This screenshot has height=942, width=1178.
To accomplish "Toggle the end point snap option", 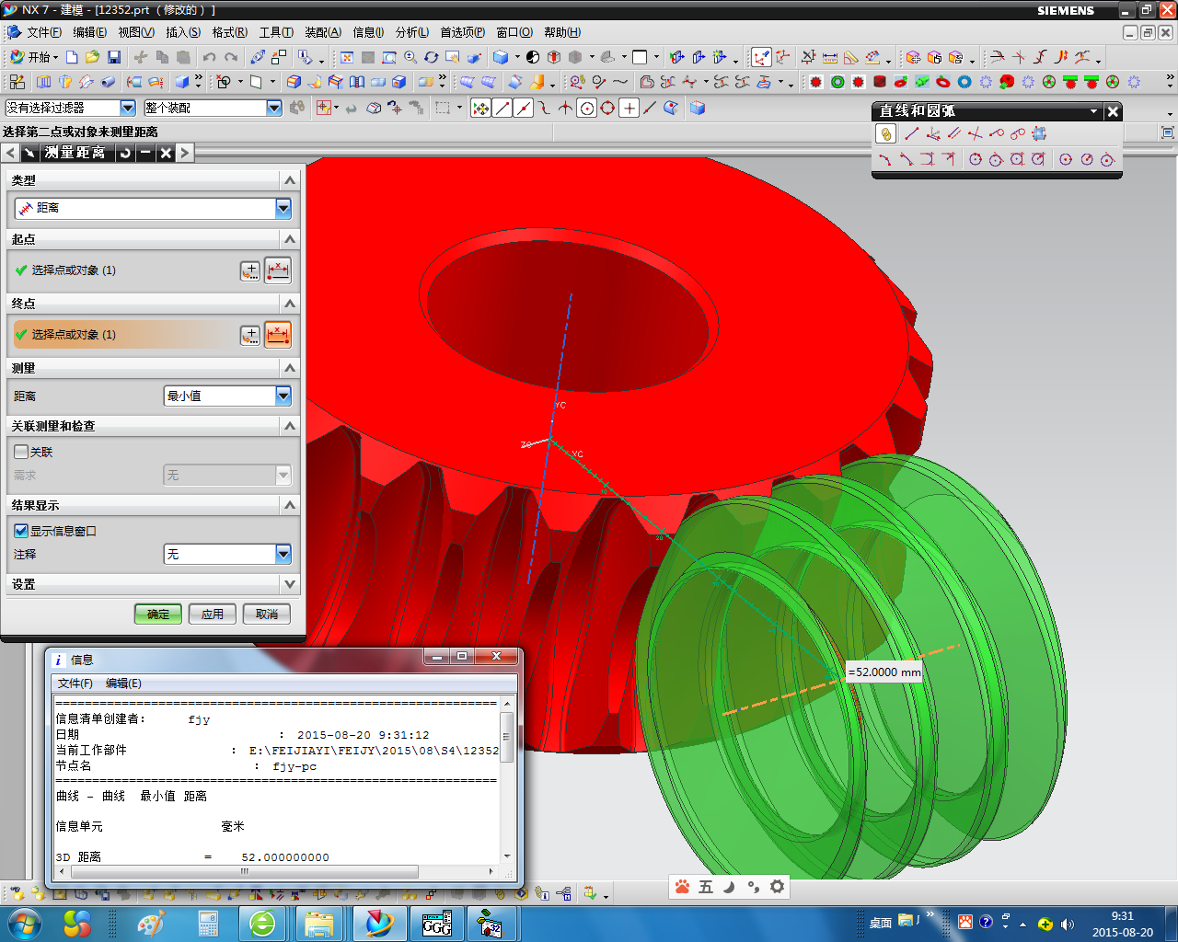I will coord(502,108).
